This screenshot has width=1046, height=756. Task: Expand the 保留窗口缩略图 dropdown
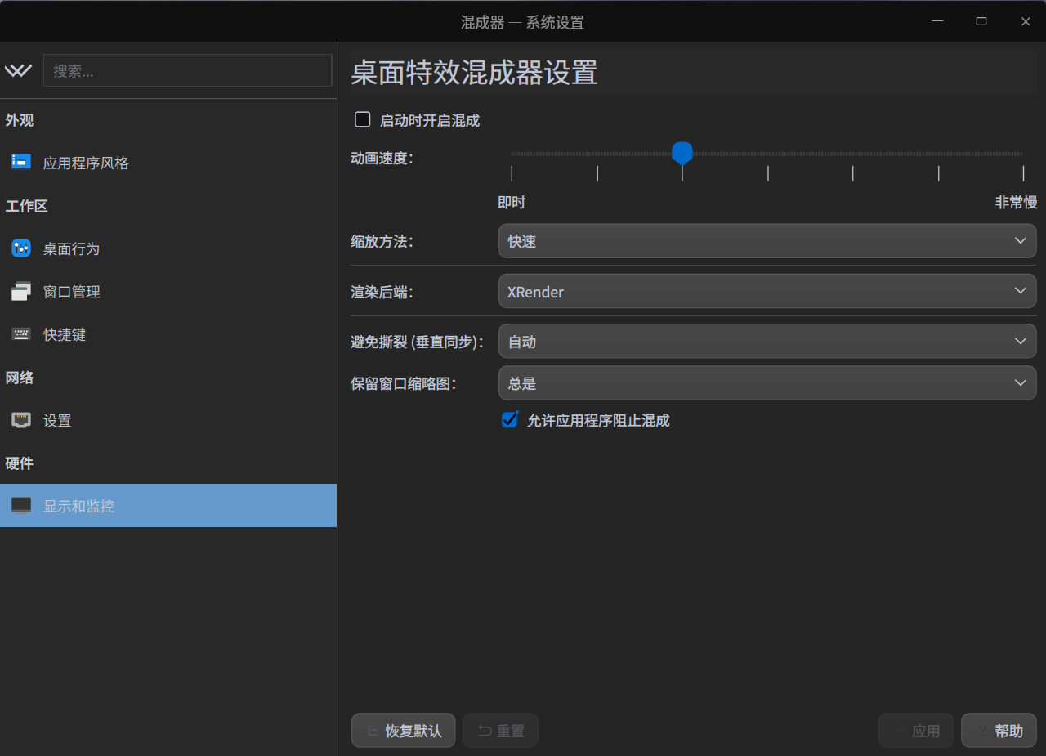767,383
